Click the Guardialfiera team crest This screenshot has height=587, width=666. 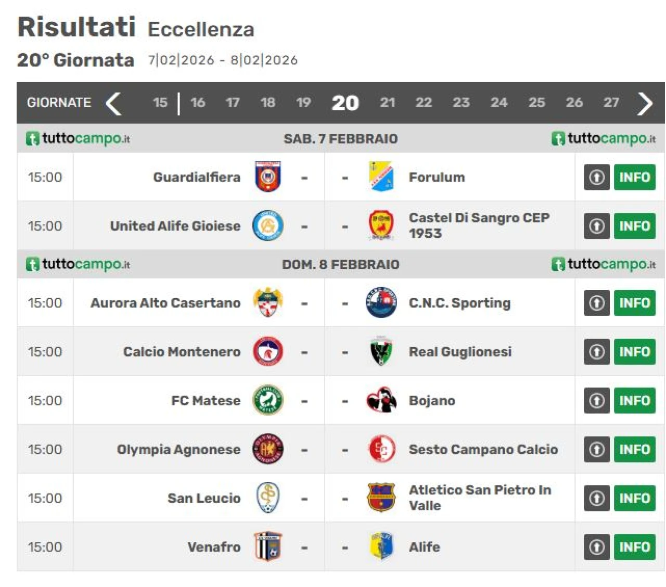[x=268, y=177]
